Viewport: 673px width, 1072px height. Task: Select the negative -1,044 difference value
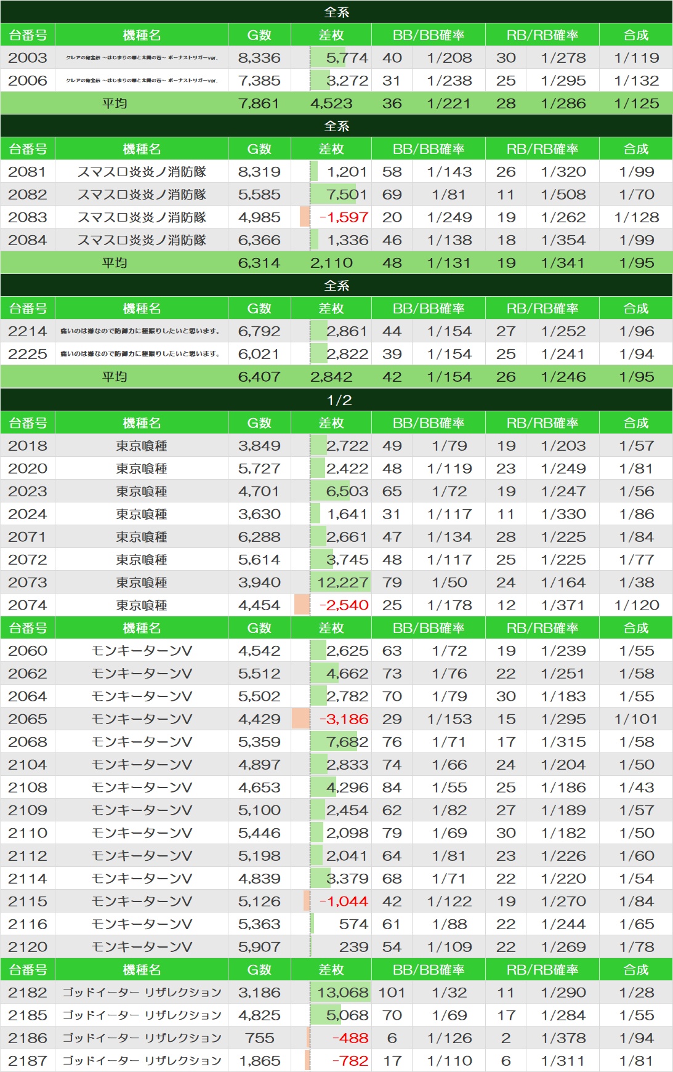click(344, 901)
